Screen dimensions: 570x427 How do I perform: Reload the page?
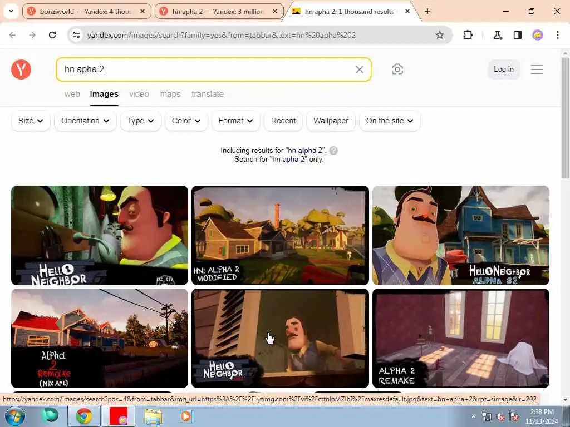[x=52, y=35]
